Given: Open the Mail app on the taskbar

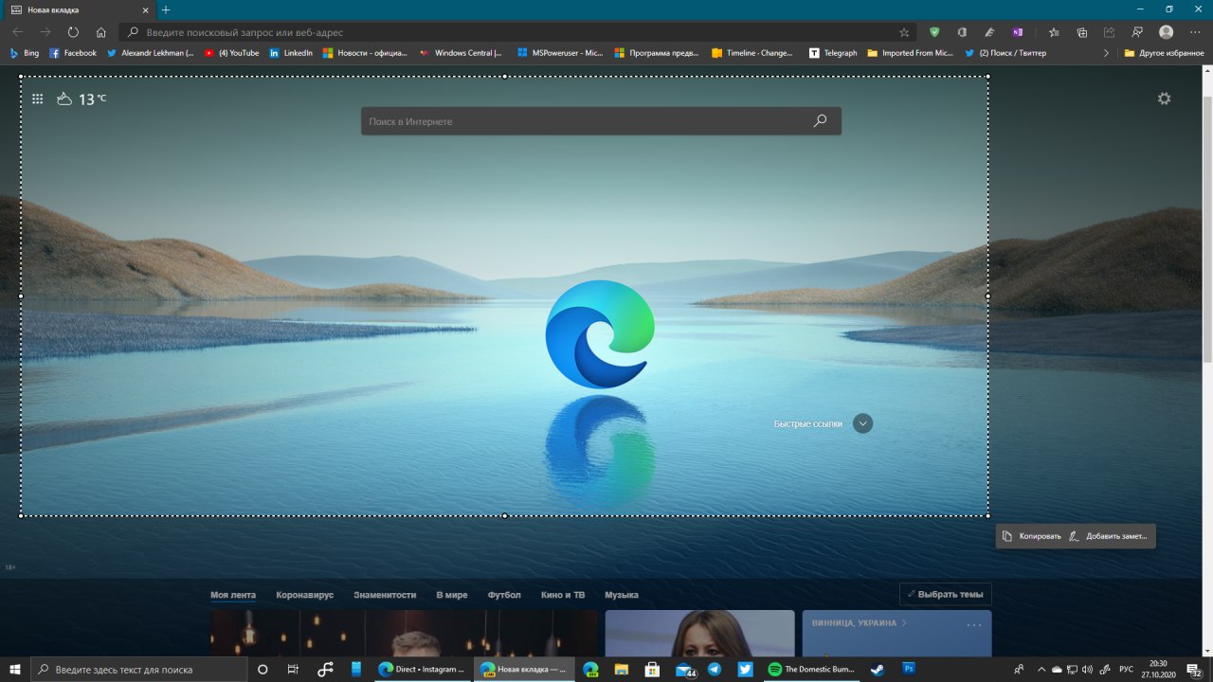Looking at the screenshot, I should pyautogui.click(x=684, y=669).
